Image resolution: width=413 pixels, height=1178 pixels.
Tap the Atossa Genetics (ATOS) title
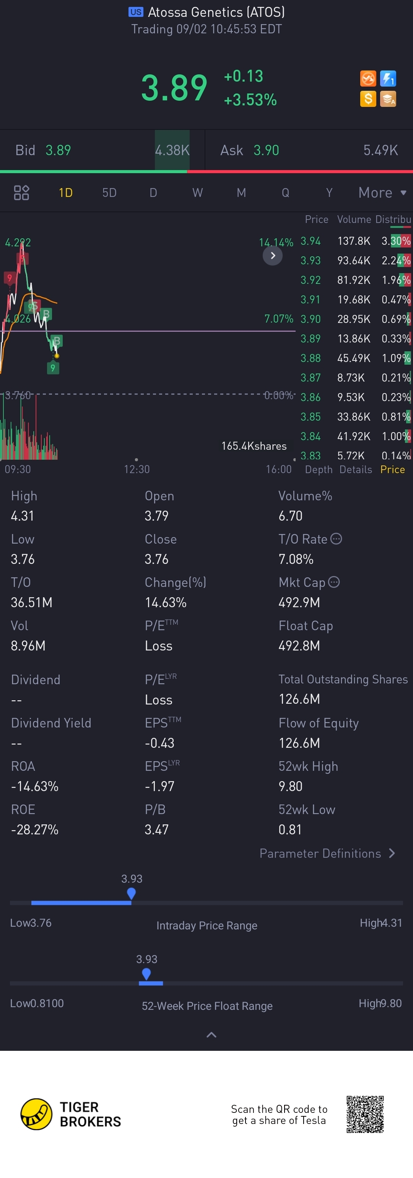(216, 12)
